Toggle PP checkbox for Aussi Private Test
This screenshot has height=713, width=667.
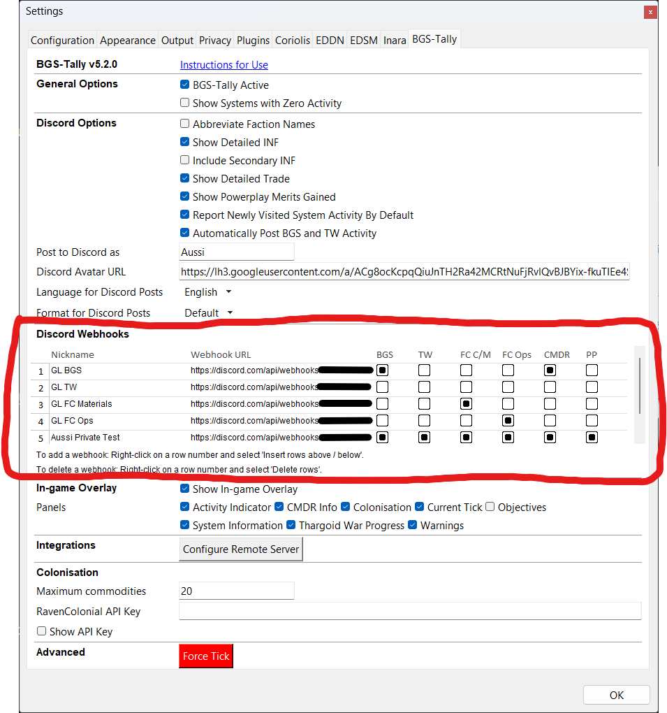pos(592,438)
